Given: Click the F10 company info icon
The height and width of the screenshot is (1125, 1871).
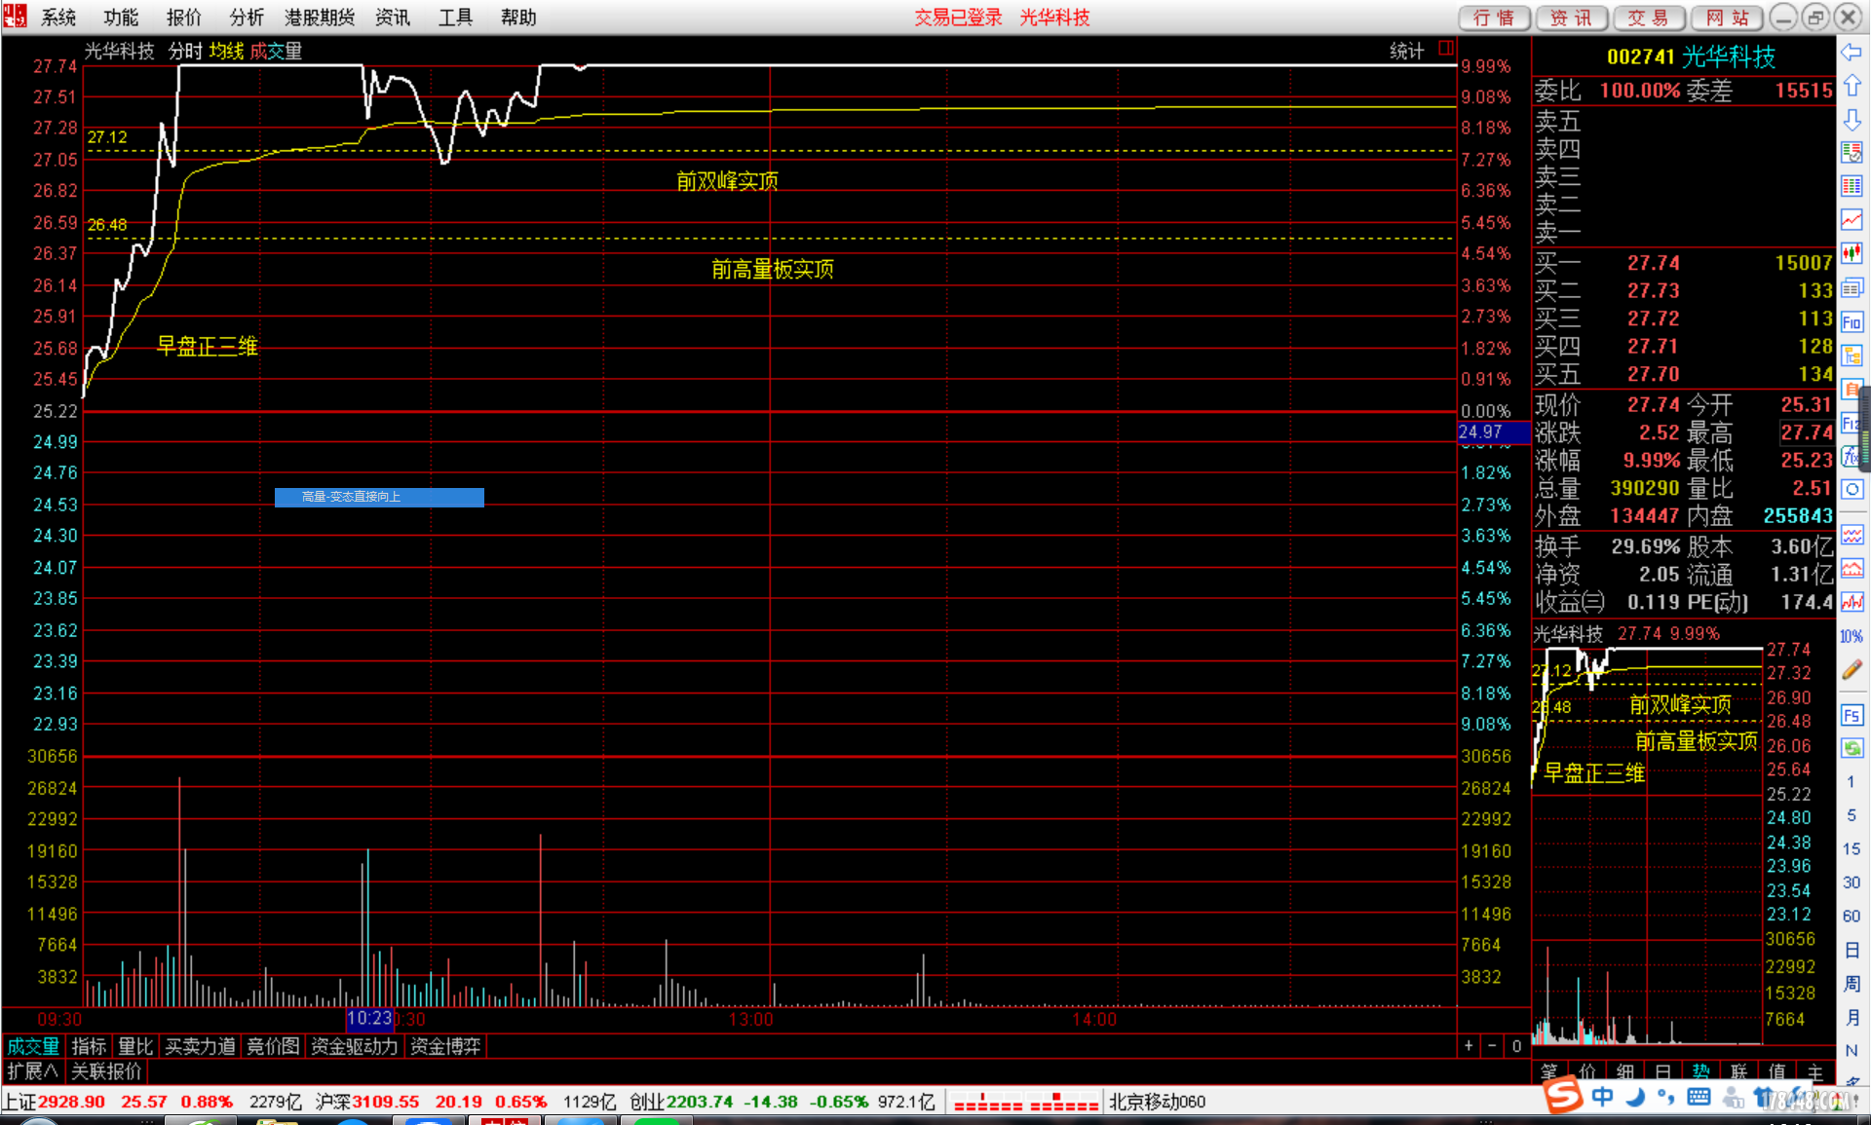Looking at the screenshot, I should 1852,322.
